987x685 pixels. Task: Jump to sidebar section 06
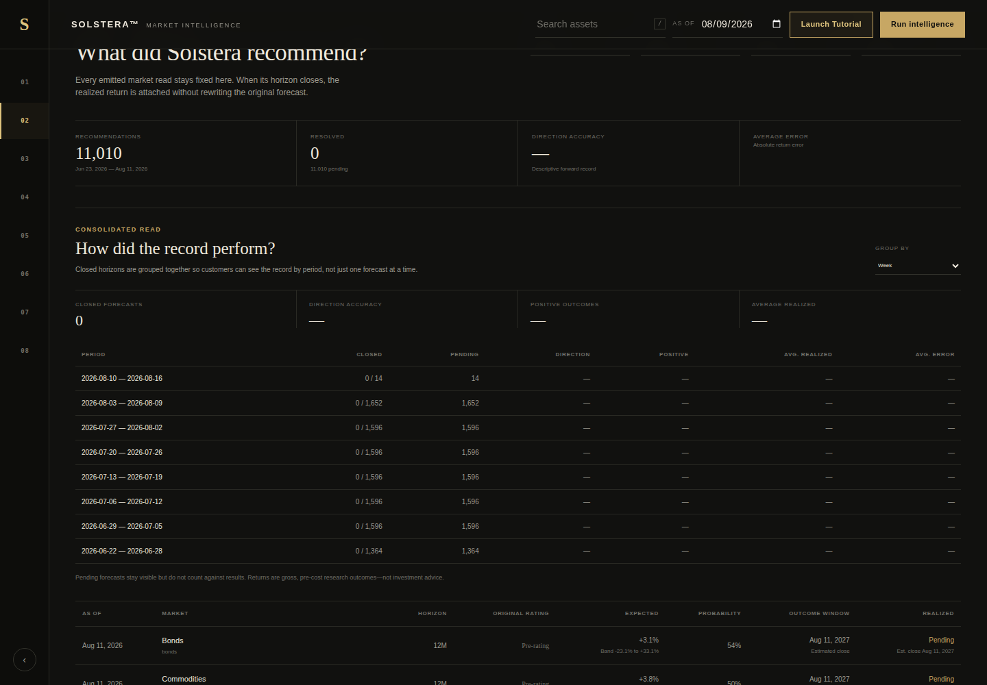(x=25, y=274)
